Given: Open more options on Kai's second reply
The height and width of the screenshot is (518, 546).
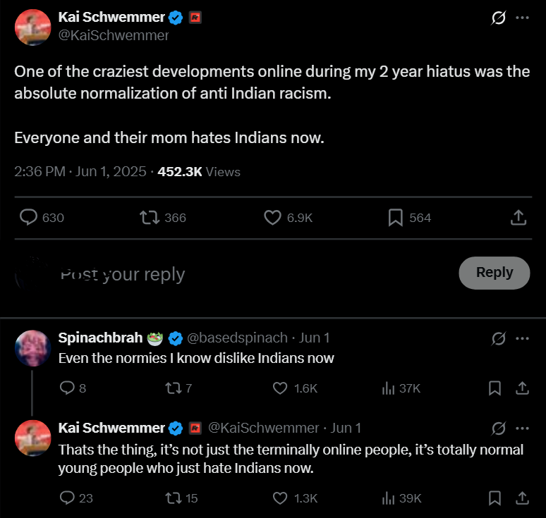Looking at the screenshot, I should coord(522,428).
